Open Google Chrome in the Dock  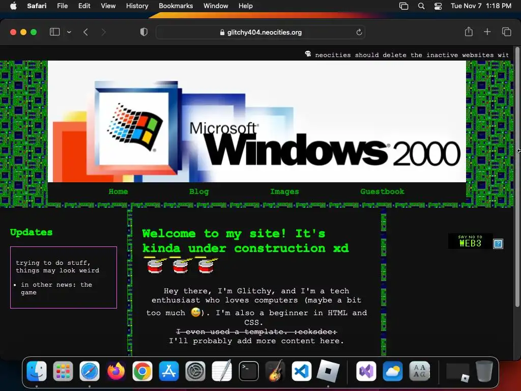click(142, 371)
